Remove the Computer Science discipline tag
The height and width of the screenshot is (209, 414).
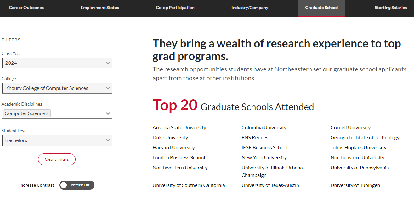tap(47, 114)
